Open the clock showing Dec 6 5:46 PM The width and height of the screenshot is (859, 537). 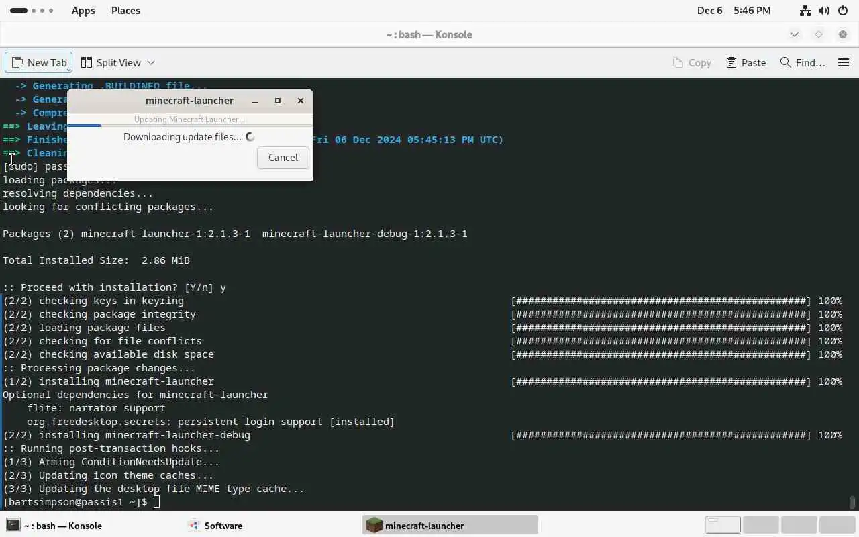[x=734, y=11]
